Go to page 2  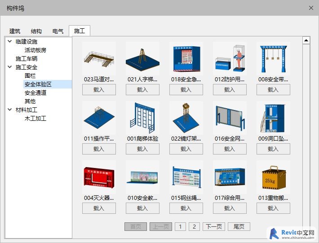point(194,226)
